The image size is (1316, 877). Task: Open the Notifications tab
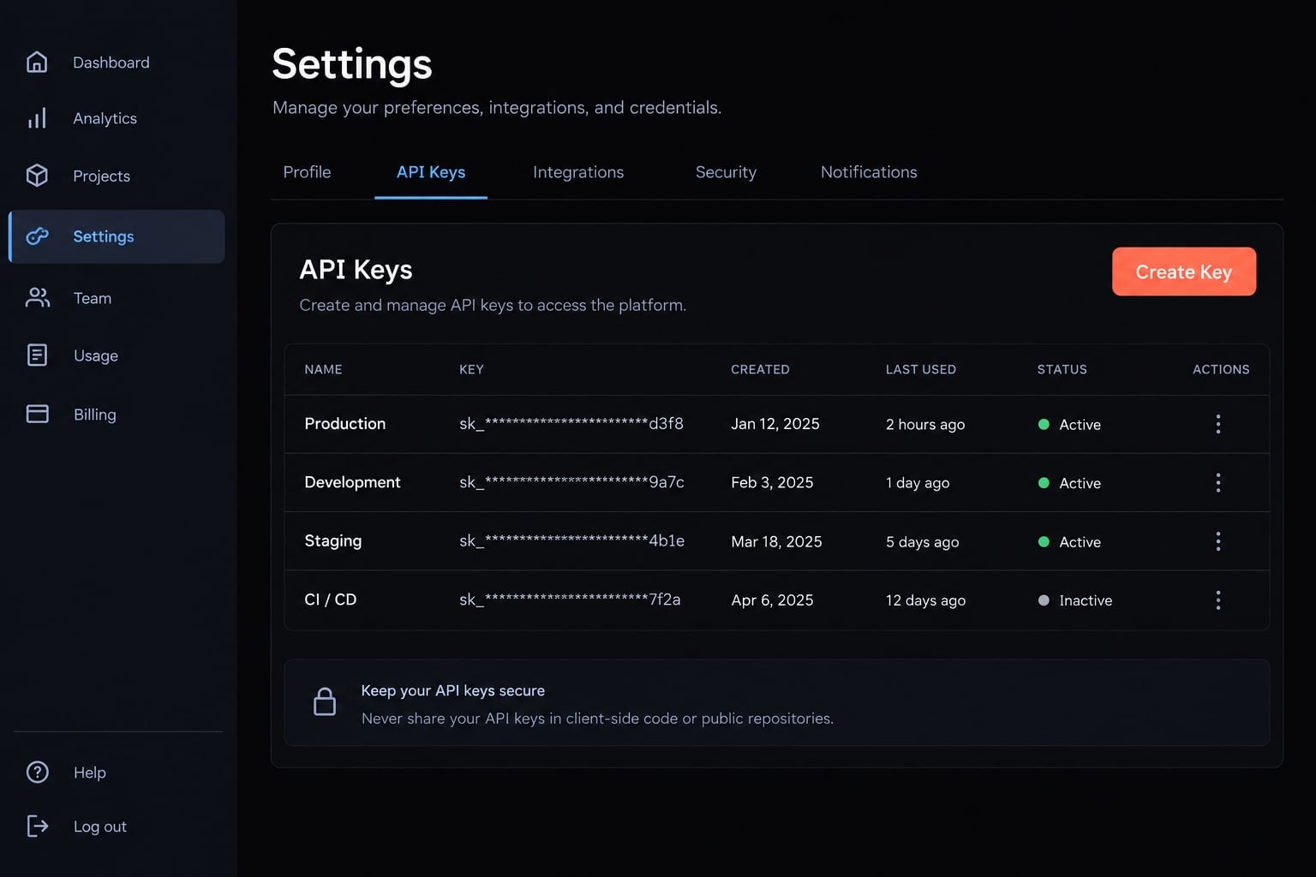[869, 172]
